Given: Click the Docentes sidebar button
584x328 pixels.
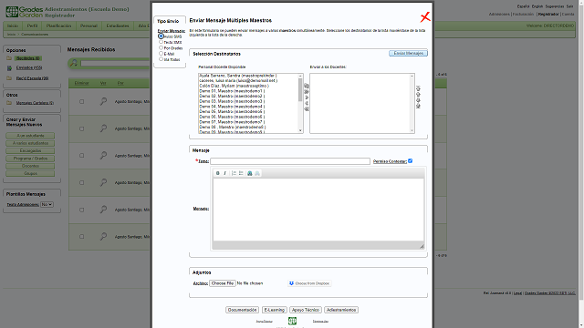Looking at the screenshot, I should (30, 166).
